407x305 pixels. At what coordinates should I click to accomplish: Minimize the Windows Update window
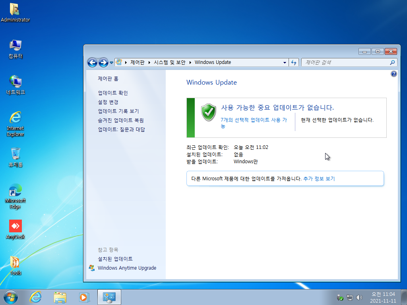[364, 51]
